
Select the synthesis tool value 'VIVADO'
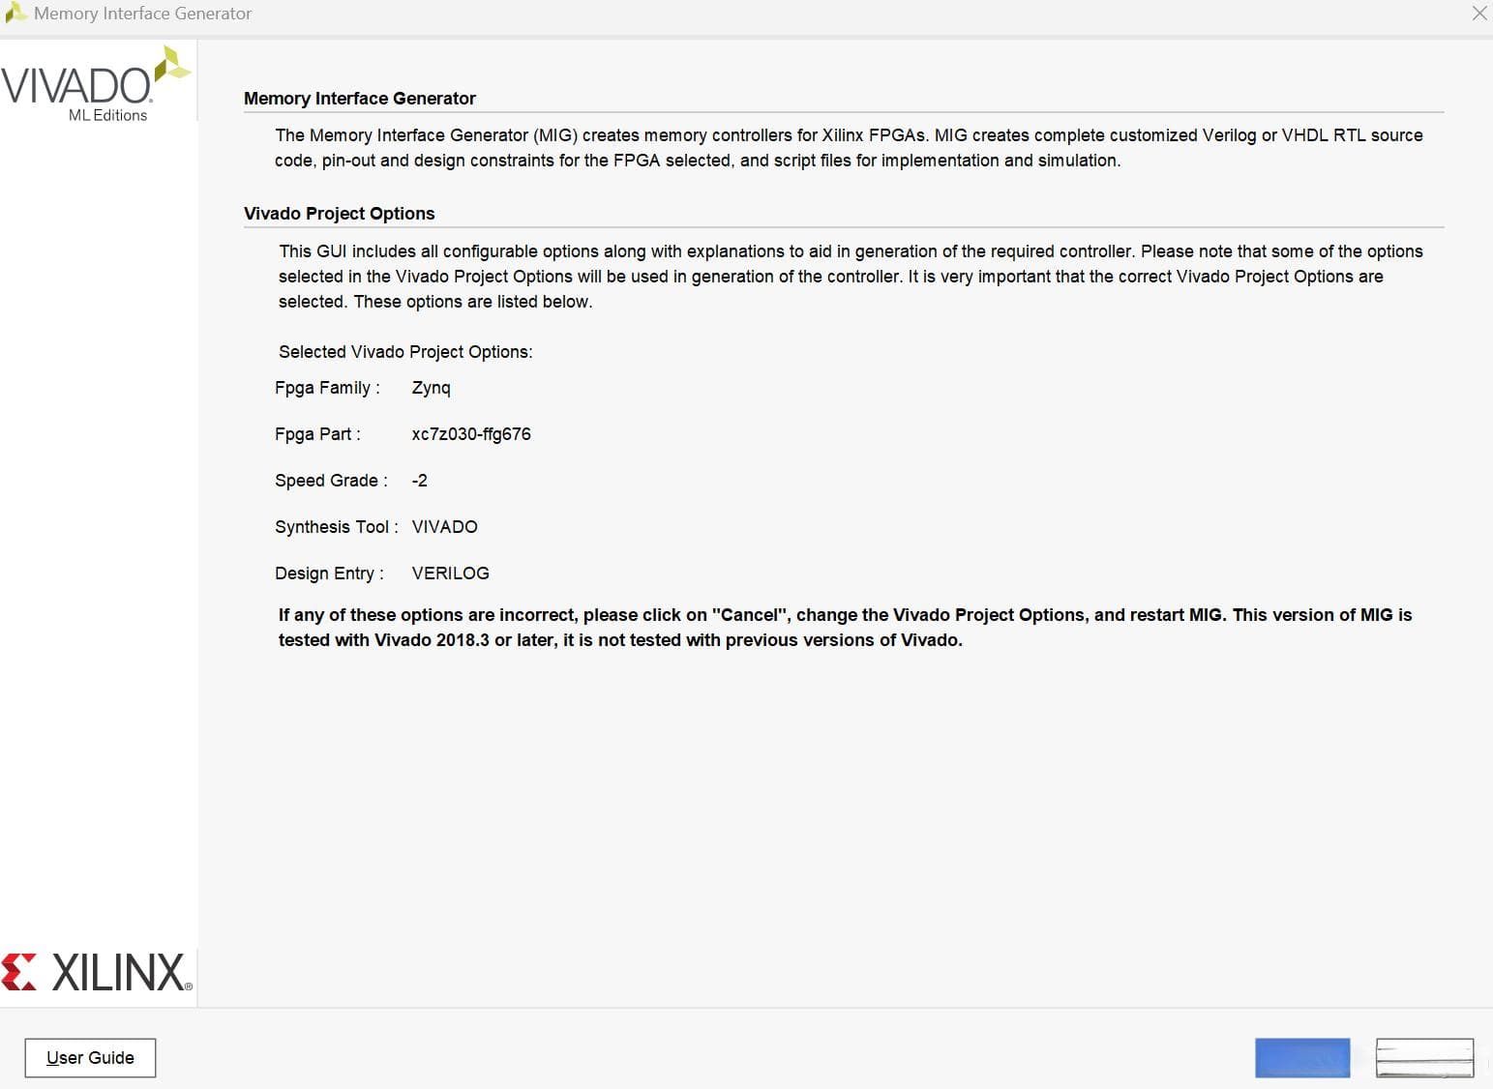tap(445, 527)
